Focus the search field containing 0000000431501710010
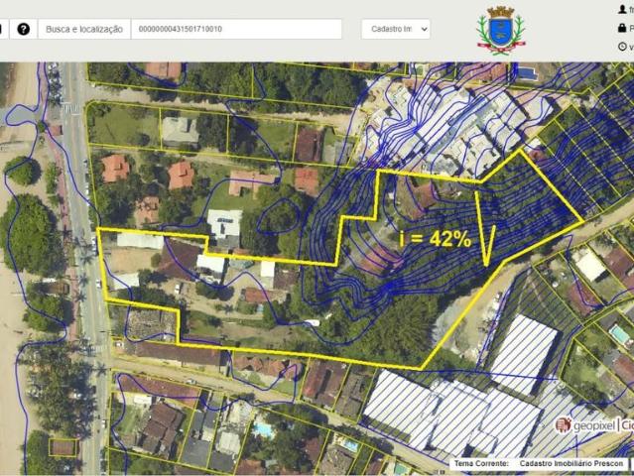Screen dimensions: 634x476 point(236,29)
